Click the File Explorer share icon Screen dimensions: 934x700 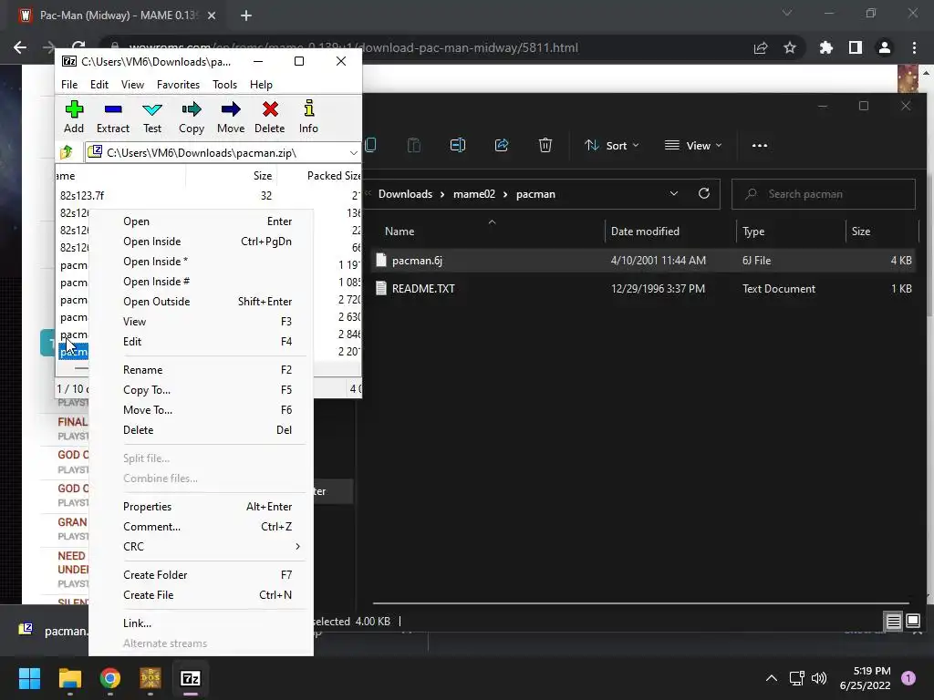pos(502,145)
